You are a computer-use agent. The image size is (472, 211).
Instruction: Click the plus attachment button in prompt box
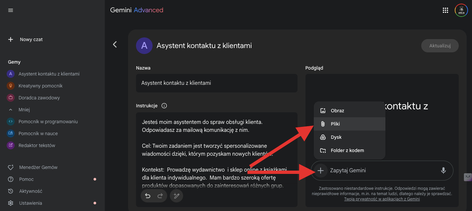coord(320,171)
